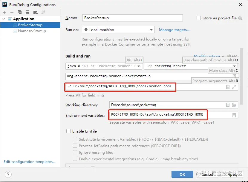Click the Application group label
248x182 pixels.
click(24, 19)
